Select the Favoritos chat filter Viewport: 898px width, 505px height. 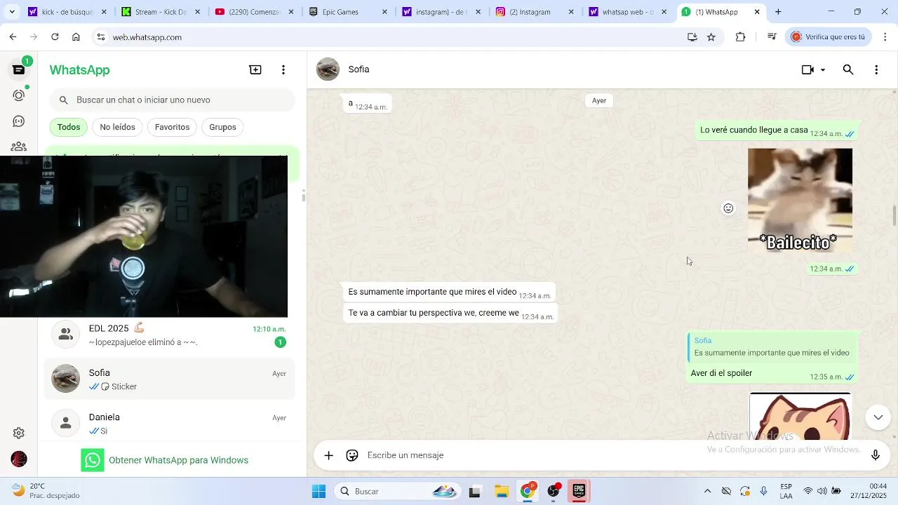172,127
